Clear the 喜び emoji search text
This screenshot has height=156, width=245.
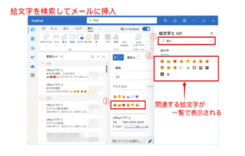tap(211, 41)
